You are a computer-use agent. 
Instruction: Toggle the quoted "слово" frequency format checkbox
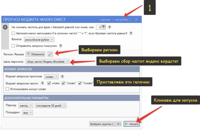click(x=63, y=83)
